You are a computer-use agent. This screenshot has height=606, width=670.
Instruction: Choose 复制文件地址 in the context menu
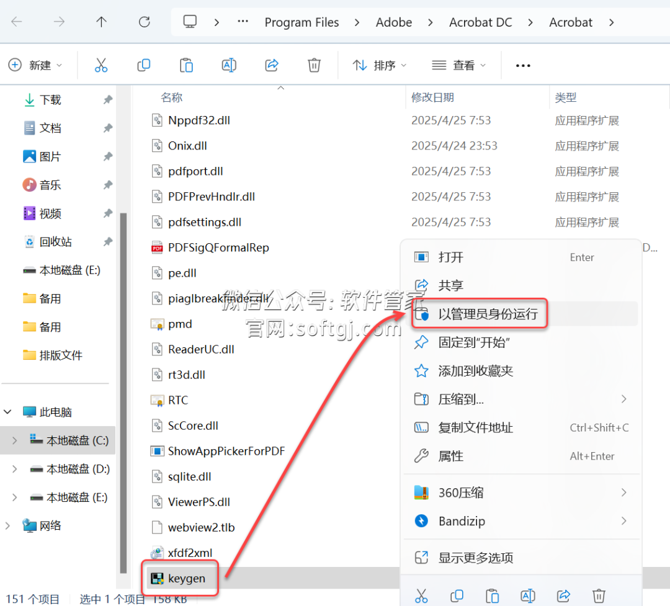coord(521,428)
